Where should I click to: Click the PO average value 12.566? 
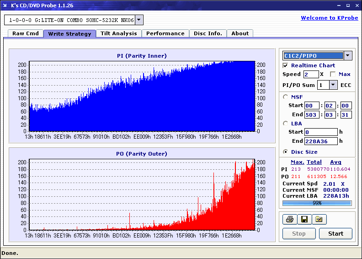339,177
